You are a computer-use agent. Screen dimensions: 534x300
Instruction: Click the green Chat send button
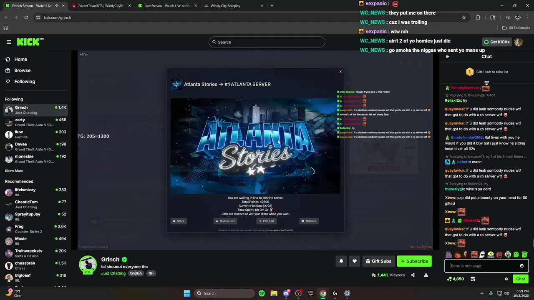coord(521,279)
